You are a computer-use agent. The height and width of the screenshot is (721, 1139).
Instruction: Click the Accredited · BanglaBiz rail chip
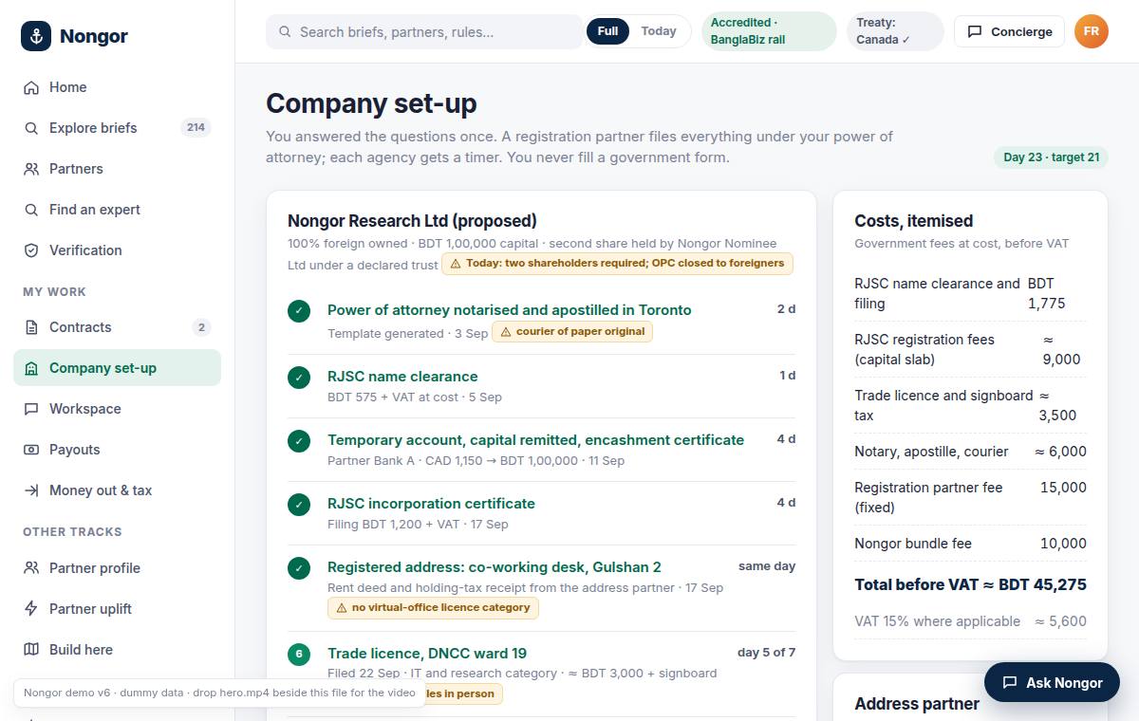coord(769,31)
